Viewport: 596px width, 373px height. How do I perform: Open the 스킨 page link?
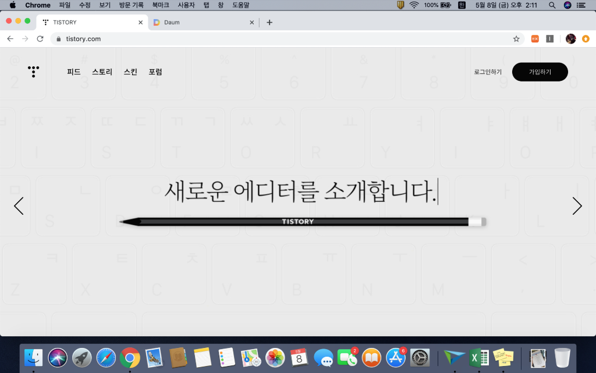pos(130,72)
